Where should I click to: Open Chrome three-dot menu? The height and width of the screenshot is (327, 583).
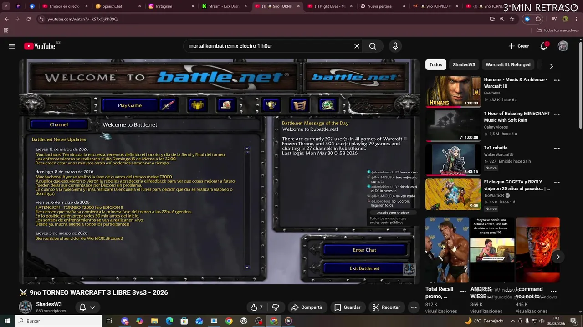tap(576, 19)
